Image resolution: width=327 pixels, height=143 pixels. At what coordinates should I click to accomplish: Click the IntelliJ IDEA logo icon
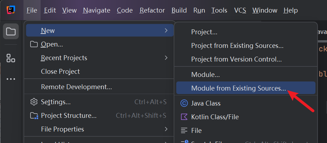[11, 10]
